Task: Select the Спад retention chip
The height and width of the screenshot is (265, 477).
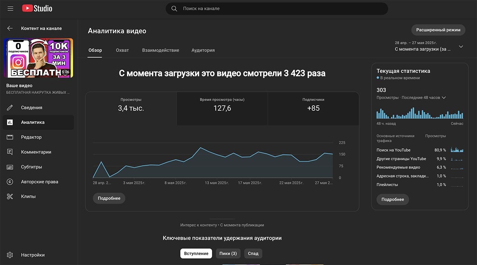Action: pos(253,253)
